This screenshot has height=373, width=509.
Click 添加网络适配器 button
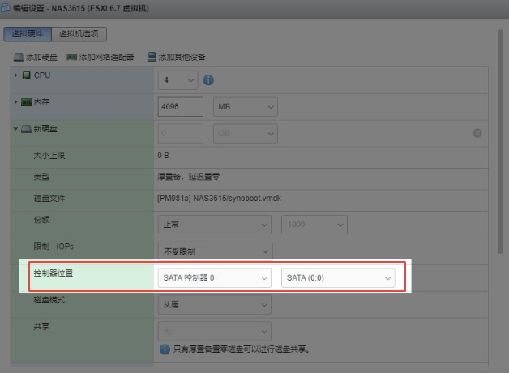(x=101, y=57)
